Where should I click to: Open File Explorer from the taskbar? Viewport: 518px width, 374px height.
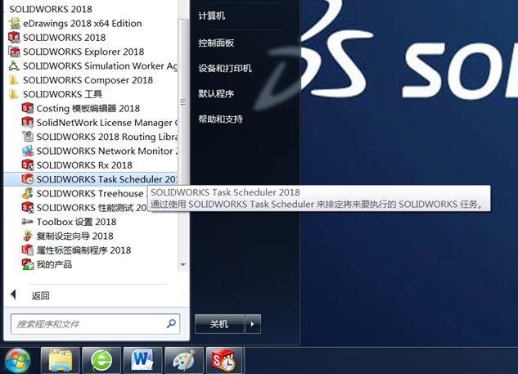(61, 360)
